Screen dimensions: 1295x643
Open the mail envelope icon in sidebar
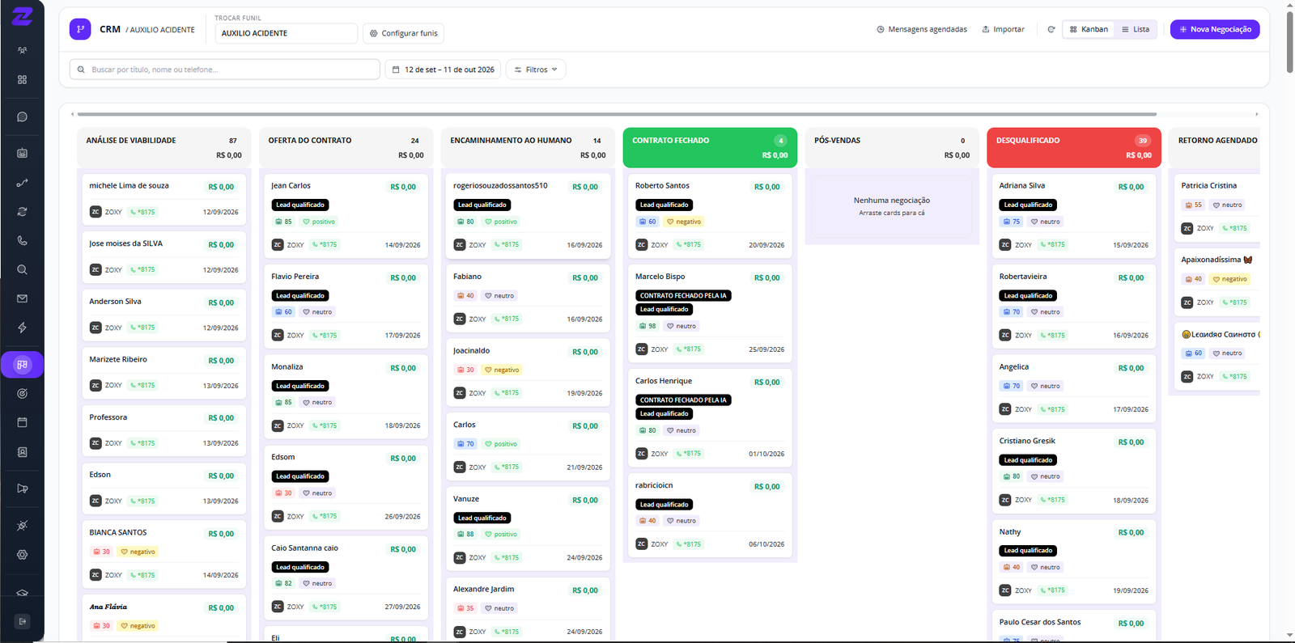22,298
